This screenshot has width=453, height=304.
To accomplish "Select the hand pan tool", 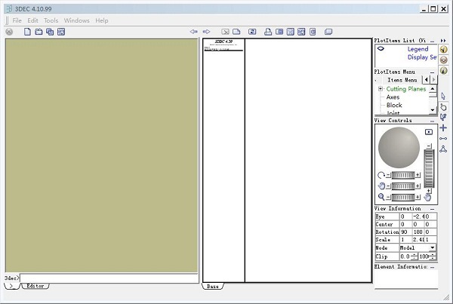I will tap(443, 106).
